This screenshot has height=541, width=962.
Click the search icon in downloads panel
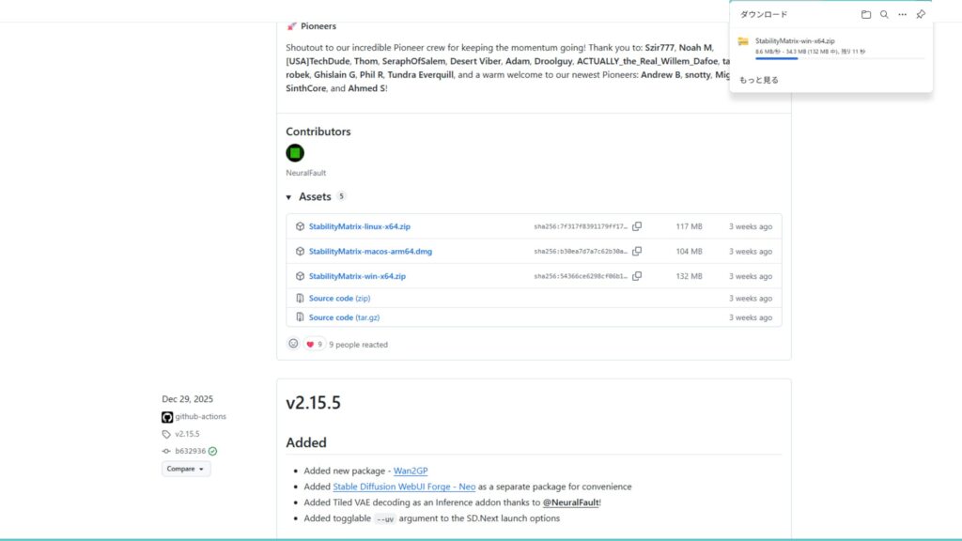click(x=884, y=14)
